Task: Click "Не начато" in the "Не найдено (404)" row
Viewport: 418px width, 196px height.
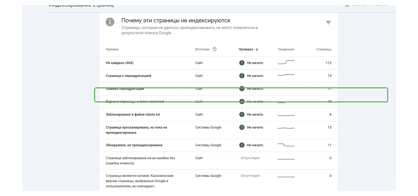Action: 255,63
